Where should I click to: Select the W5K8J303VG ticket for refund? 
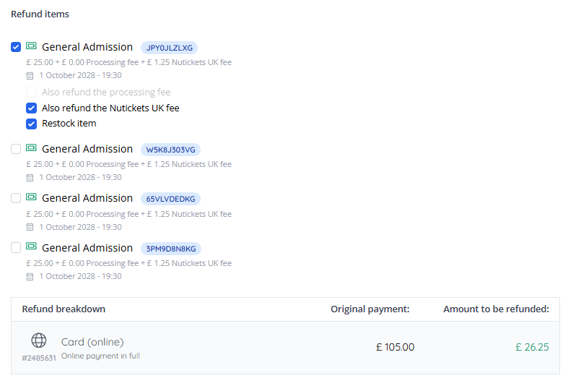[16, 149]
